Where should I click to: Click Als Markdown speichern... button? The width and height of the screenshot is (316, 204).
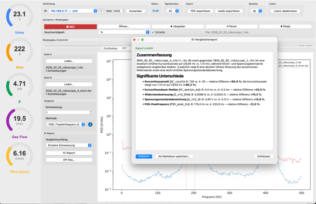pyautogui.click(x=174, y=156)
